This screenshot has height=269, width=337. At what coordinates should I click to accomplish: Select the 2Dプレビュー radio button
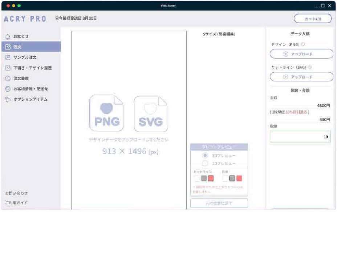tap(205, 164)
